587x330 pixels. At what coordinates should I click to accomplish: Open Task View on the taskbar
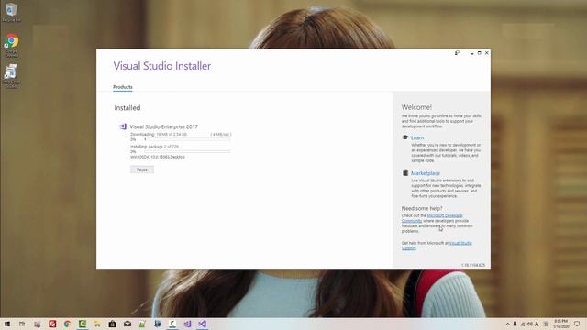[22, 324]
